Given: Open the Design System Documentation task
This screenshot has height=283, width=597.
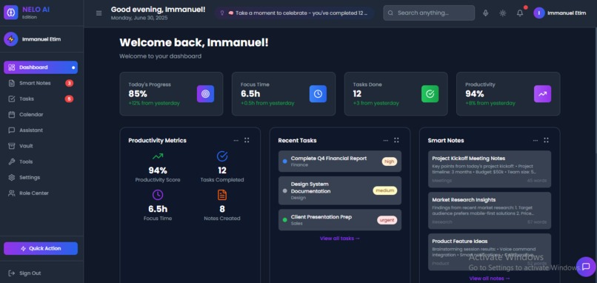Looking at the screenshot, I should [340, 190].
